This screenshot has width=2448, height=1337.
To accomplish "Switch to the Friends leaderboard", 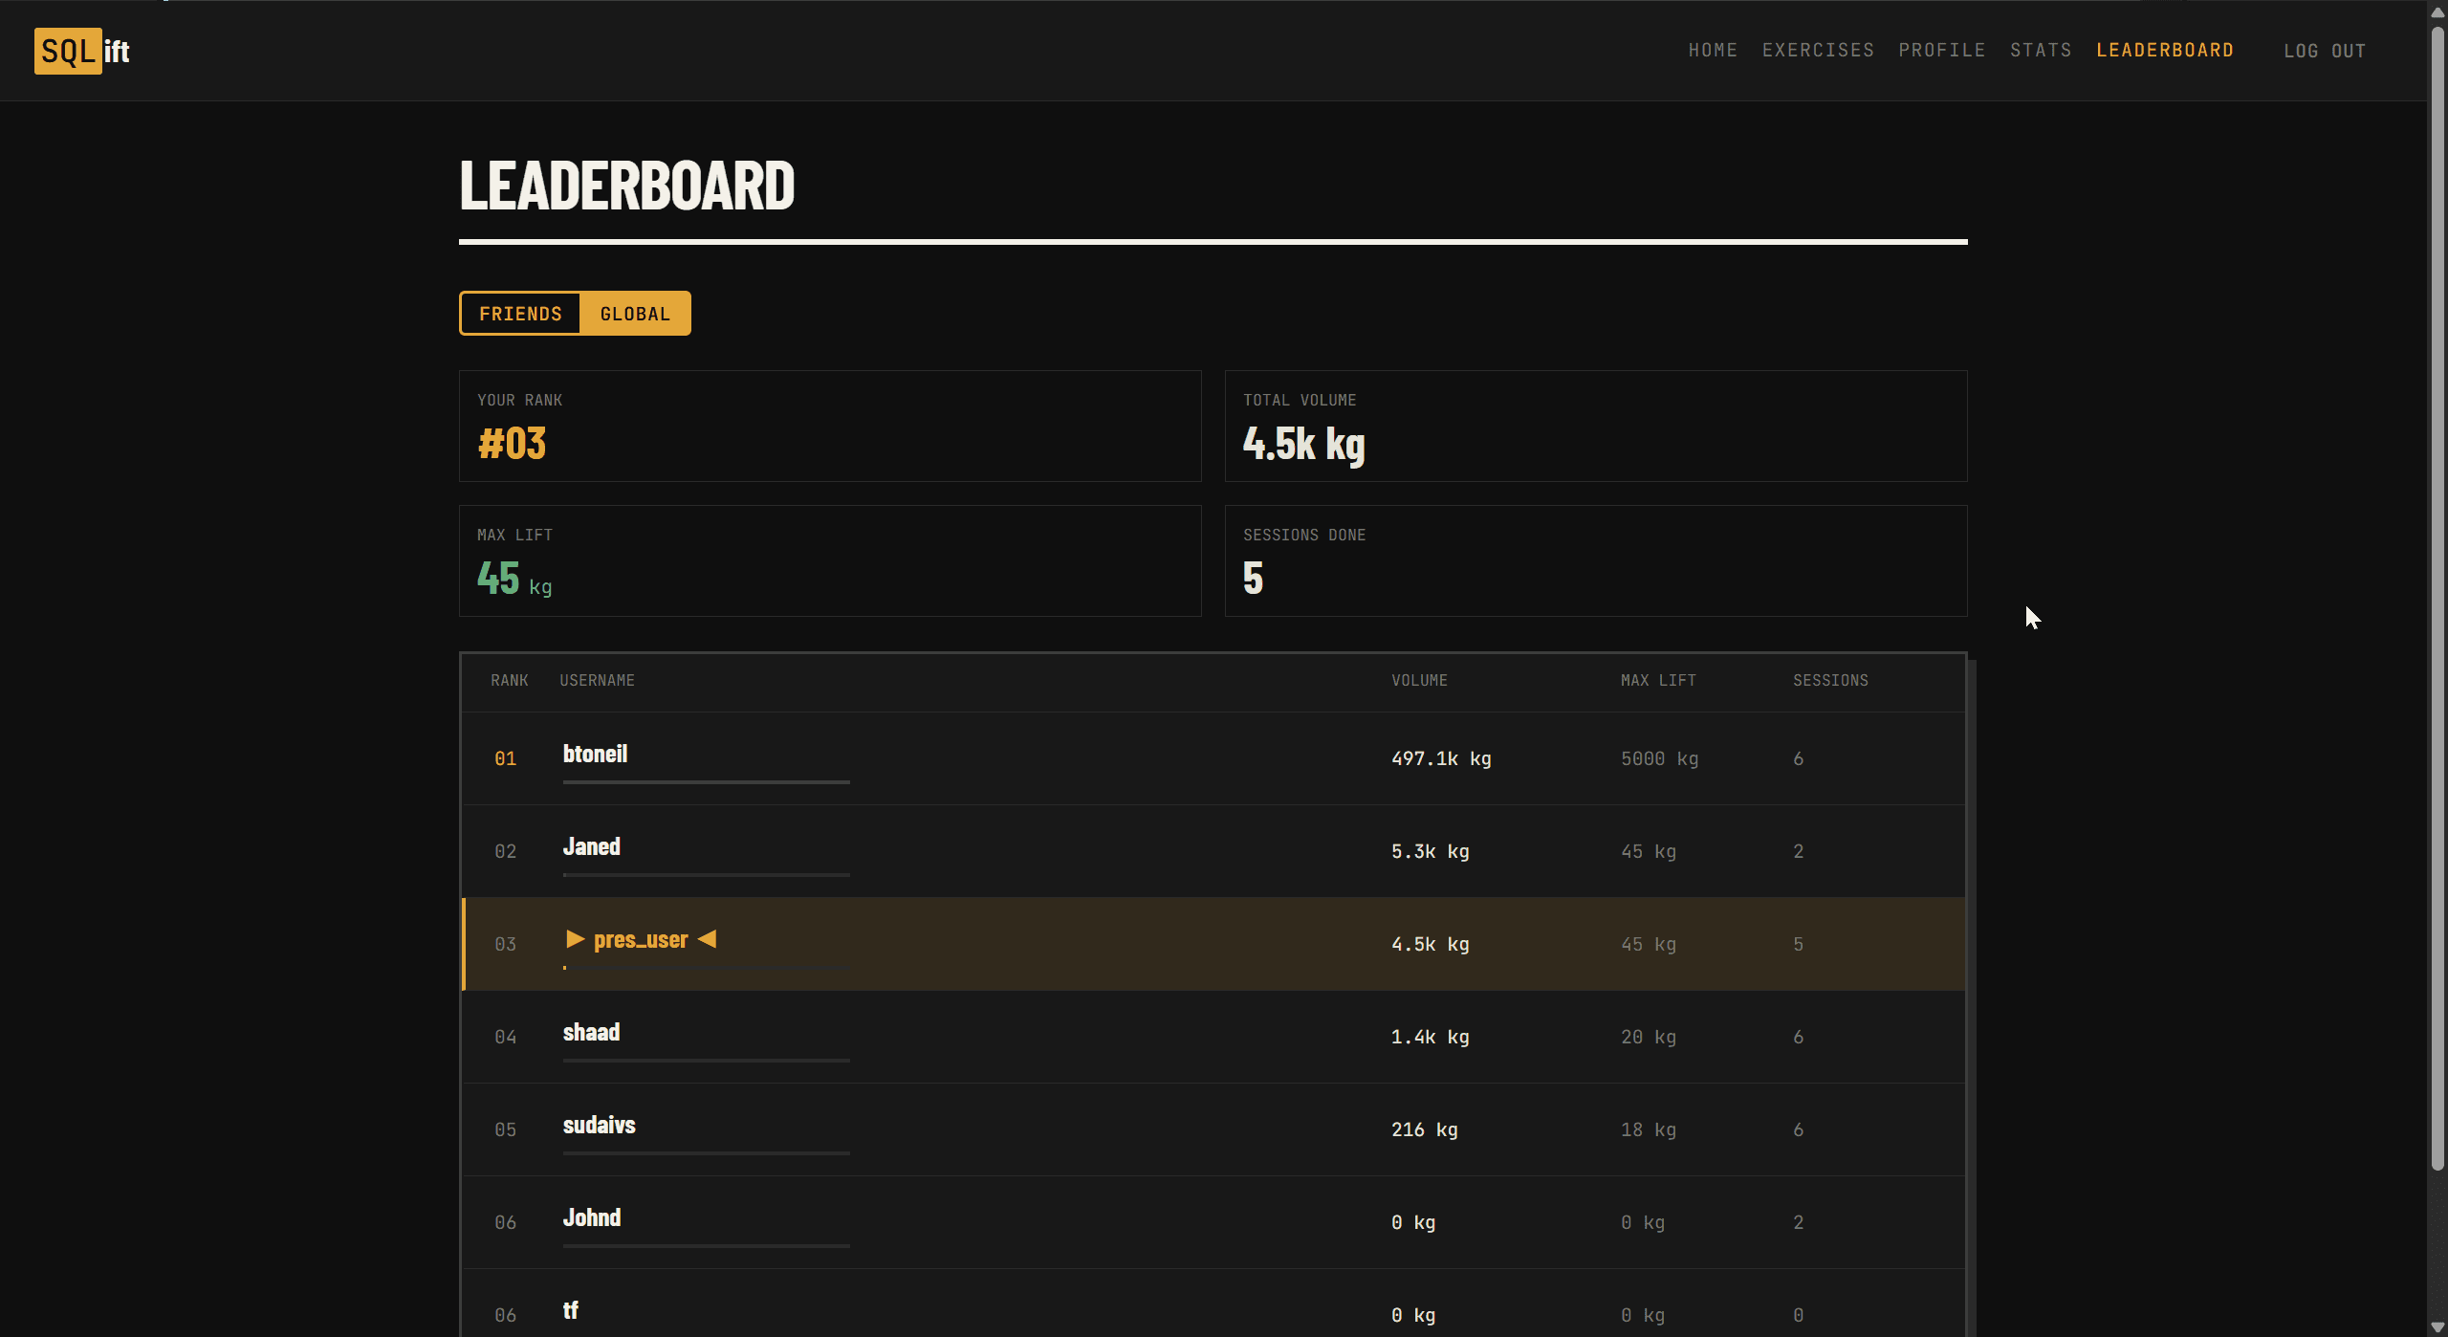I will [x=520, y=314].
